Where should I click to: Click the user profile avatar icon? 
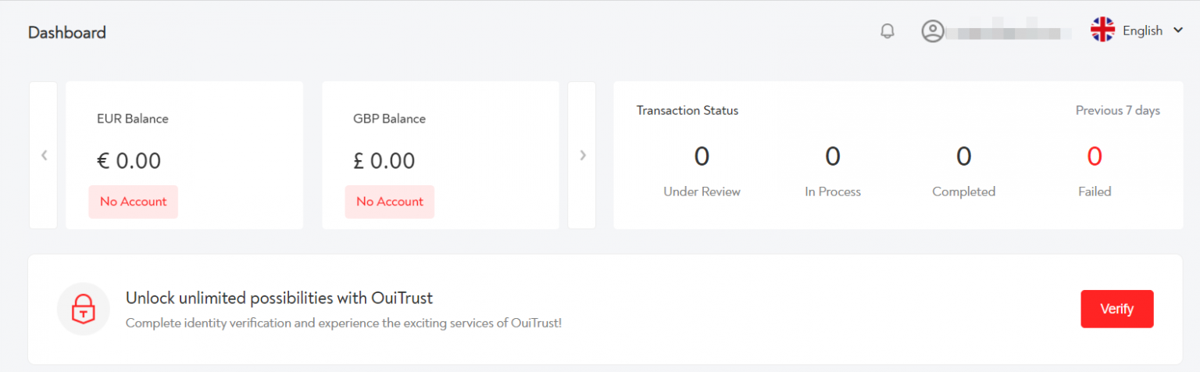(x=932, y=31)
